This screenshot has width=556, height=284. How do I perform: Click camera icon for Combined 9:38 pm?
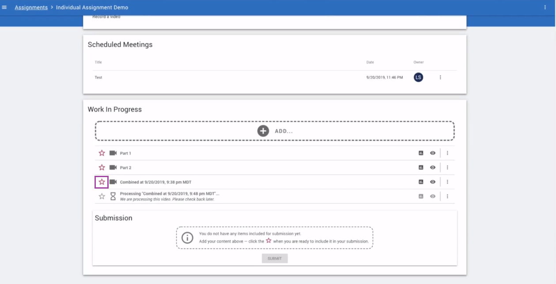113,182
